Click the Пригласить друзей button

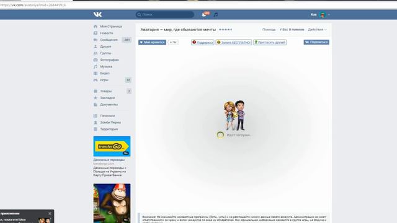click(x=270, y=42)
